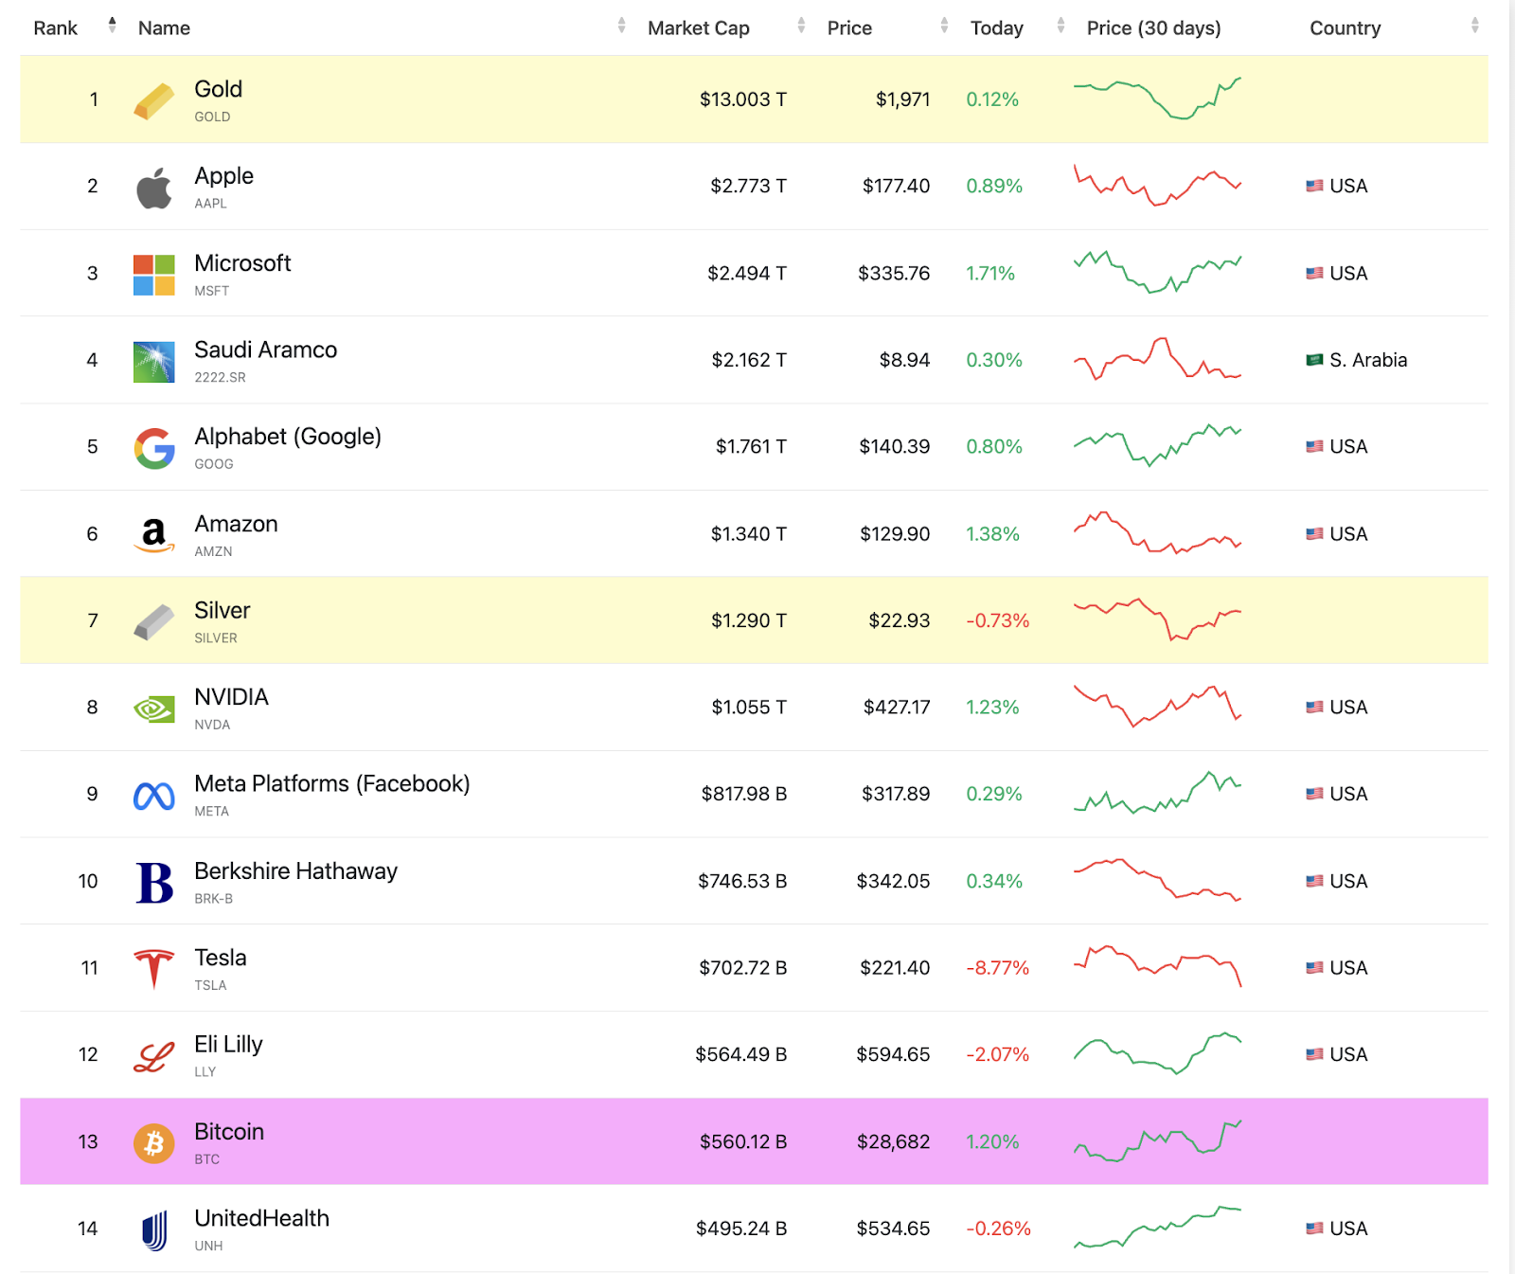The height and width of the screenshot is (1274, 1515).
Task: Click the NVIDIA green eye logo
Action: pyautogui.click(x=154, y=709)
